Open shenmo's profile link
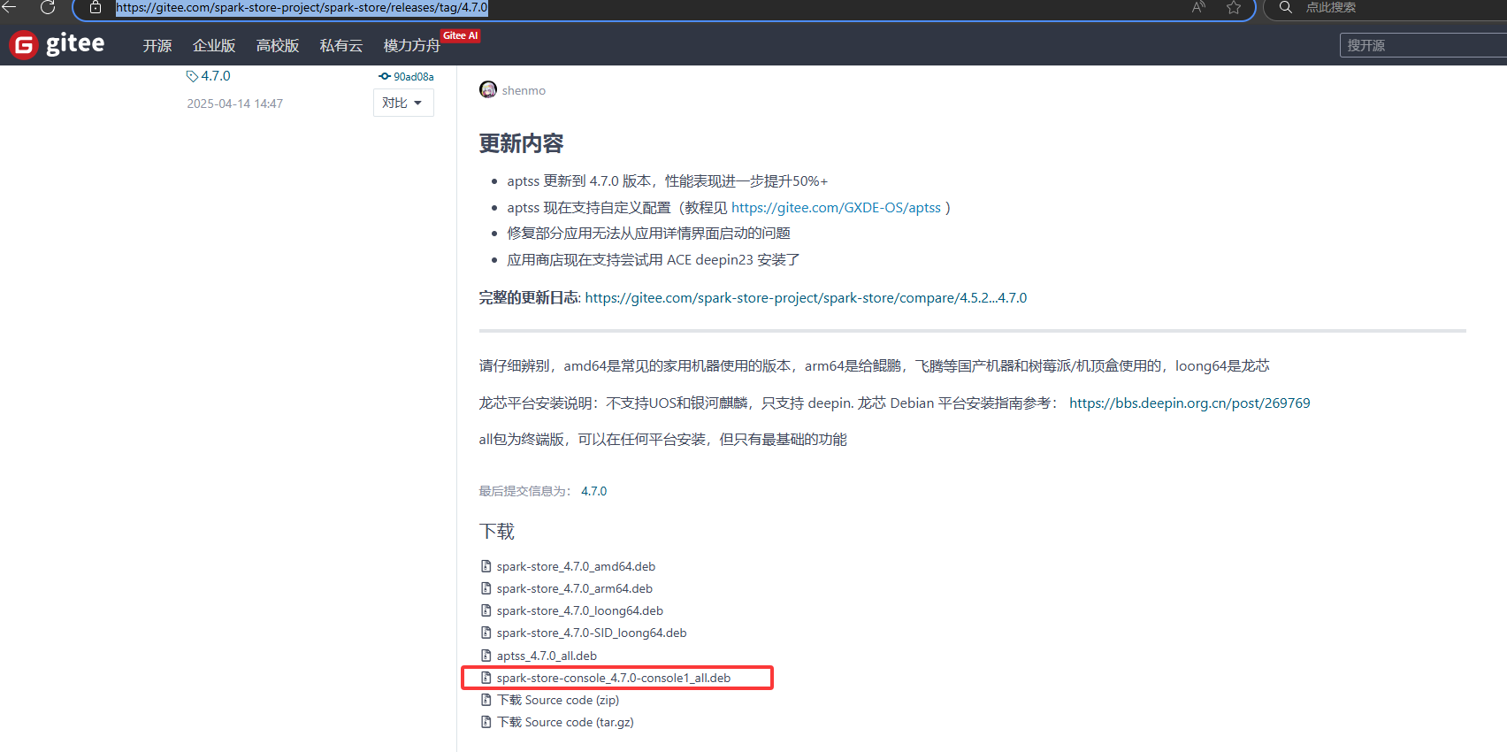Viewport: 1507px width, 752px height. coord(524,90)
